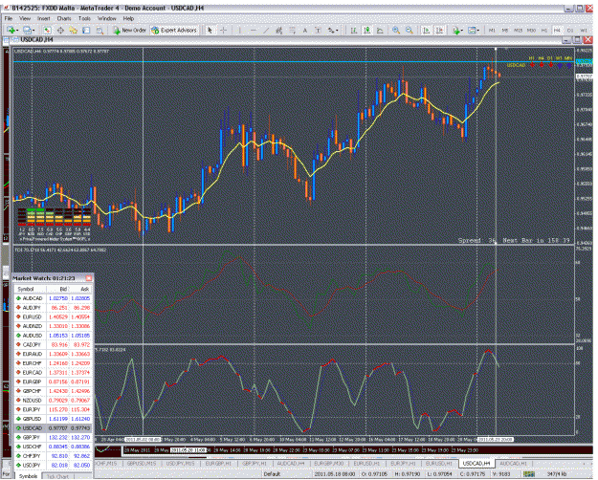Select the Equidistant Channel tool
The image size is (598, 480).
click(x=278, y=30)
